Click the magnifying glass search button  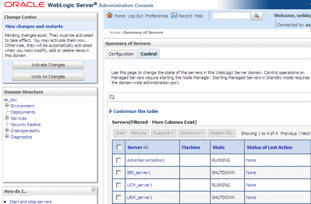pos(257,16)
